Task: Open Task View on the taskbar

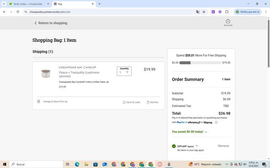Action: click(67, 164)
